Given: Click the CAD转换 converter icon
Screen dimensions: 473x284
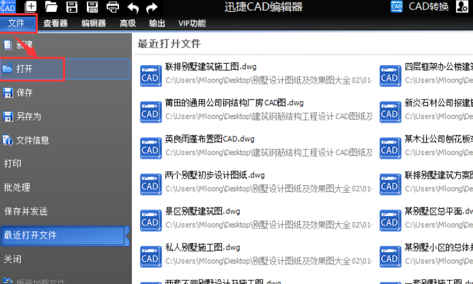Looking at the screenshot, I should (x=397, y=7).
